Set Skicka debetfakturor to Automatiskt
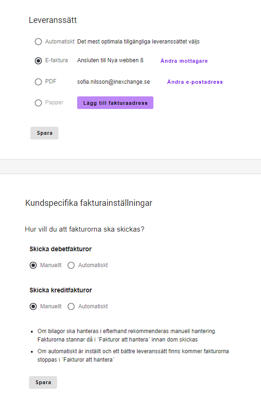Image resolution: width=261 pixels, height=400 pixels. pyautogui.click(x=71, y=265)
